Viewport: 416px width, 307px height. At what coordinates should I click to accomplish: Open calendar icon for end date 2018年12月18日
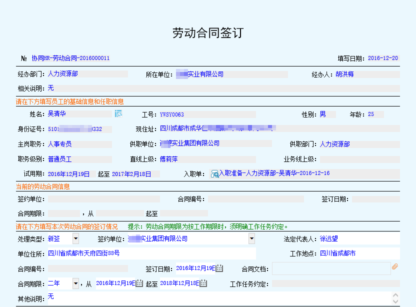click(203, 283)
